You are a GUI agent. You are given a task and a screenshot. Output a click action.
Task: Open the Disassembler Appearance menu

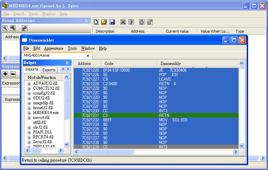54,48
